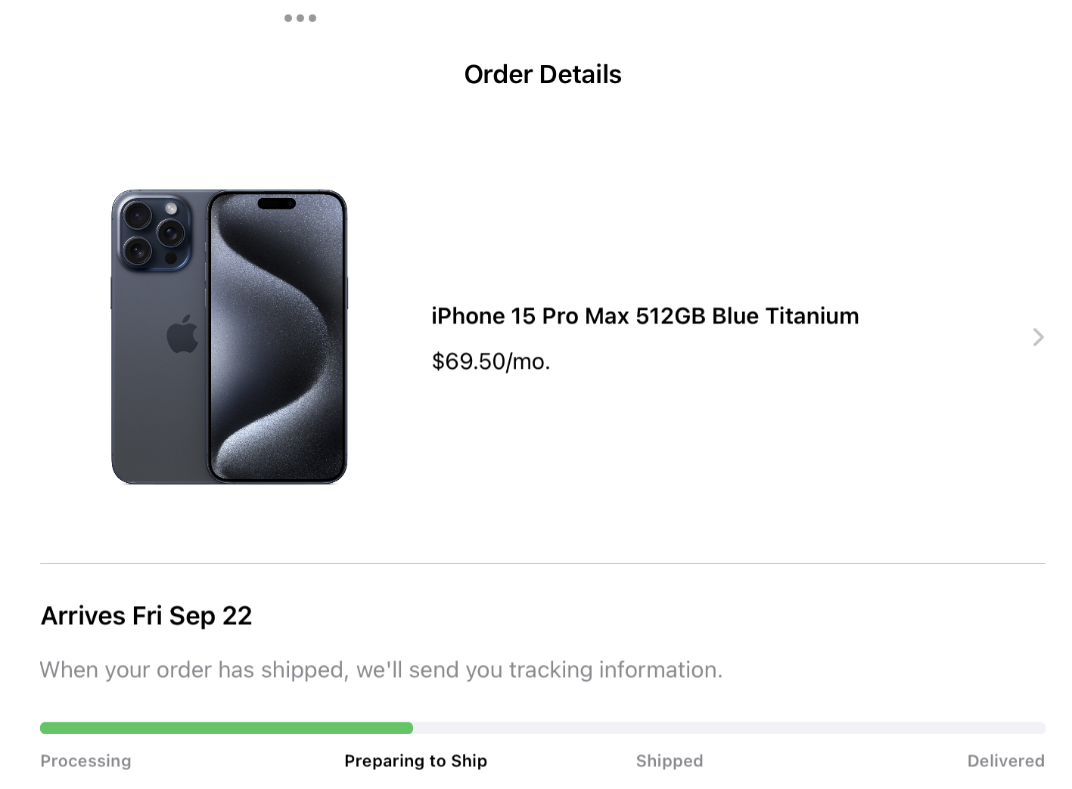Select the Arrives Fri Sep 22 heading

click(146, 616)
